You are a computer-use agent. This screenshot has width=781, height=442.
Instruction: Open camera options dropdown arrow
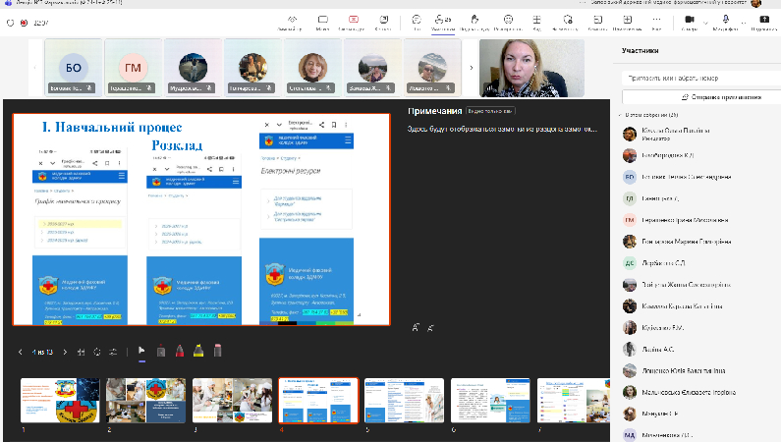pos(705,23)
